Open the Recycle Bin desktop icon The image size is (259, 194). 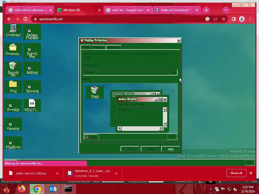pyautogui.click(x=13, y=69)
